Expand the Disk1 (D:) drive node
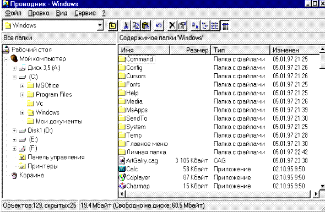 coord(14,131)
